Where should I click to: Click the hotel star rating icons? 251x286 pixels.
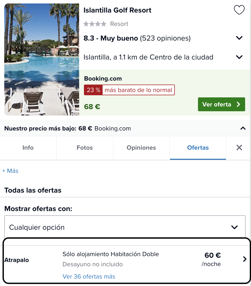(x=95, y=24)
